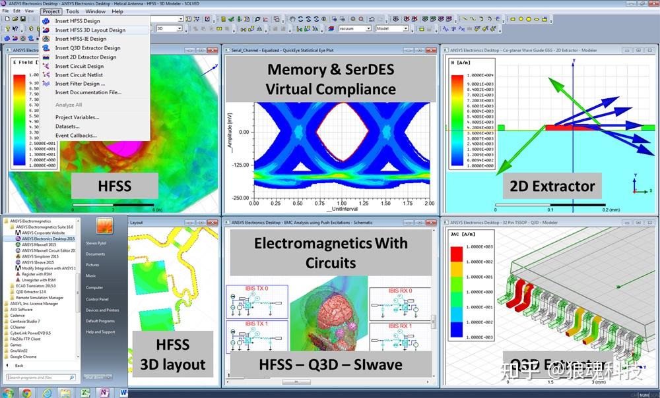Open ANSYS Maxwell 2015 from the Start menu
660x398 pixels.
[x=37, y=245]
